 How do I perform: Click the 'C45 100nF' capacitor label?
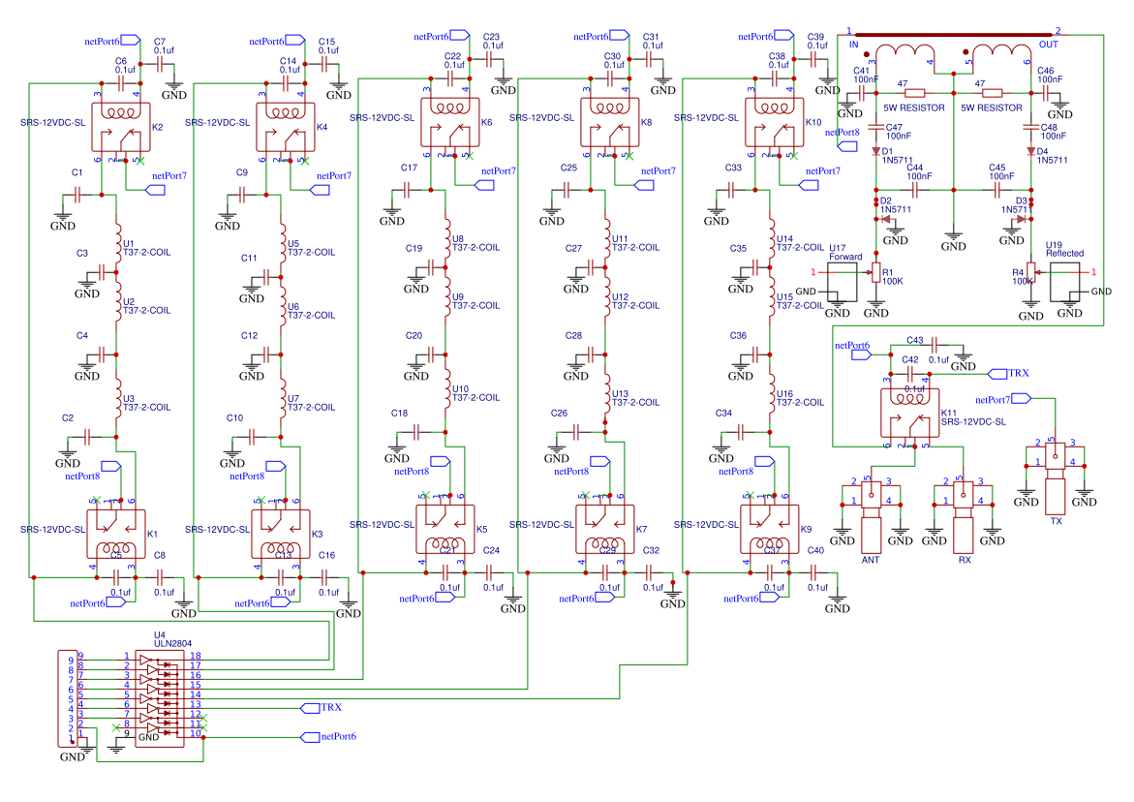(x=1001, y=172)
